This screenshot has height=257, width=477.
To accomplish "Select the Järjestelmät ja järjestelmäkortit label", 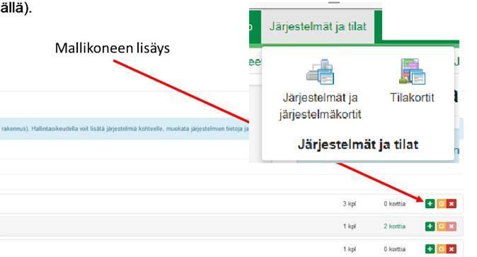I will [x=321, y=106].
